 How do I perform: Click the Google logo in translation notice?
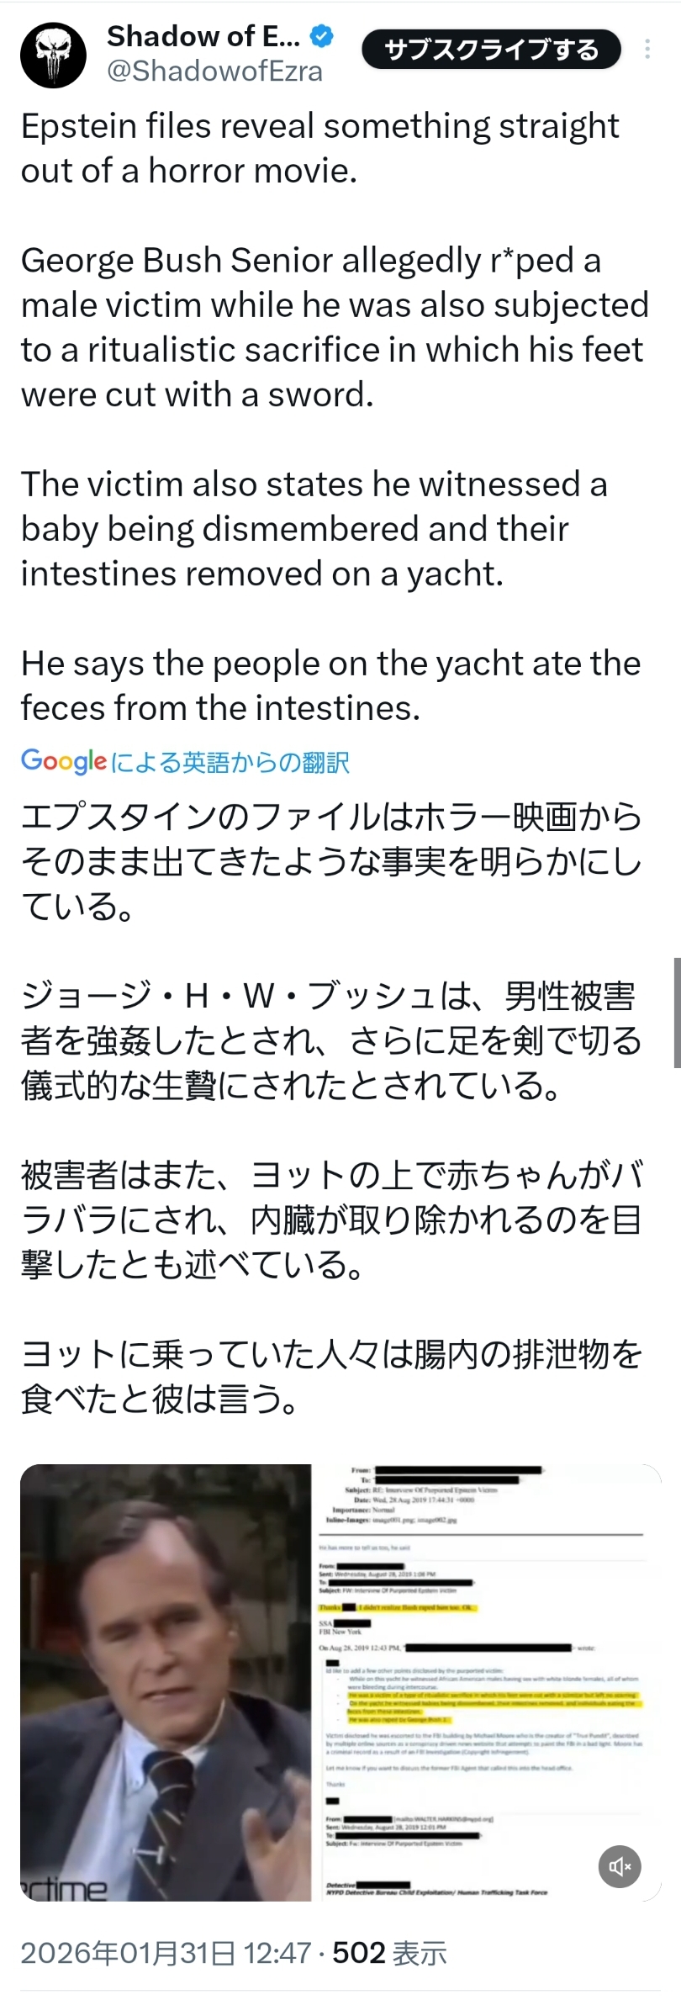pyautogui.click(x=64, y=762)
